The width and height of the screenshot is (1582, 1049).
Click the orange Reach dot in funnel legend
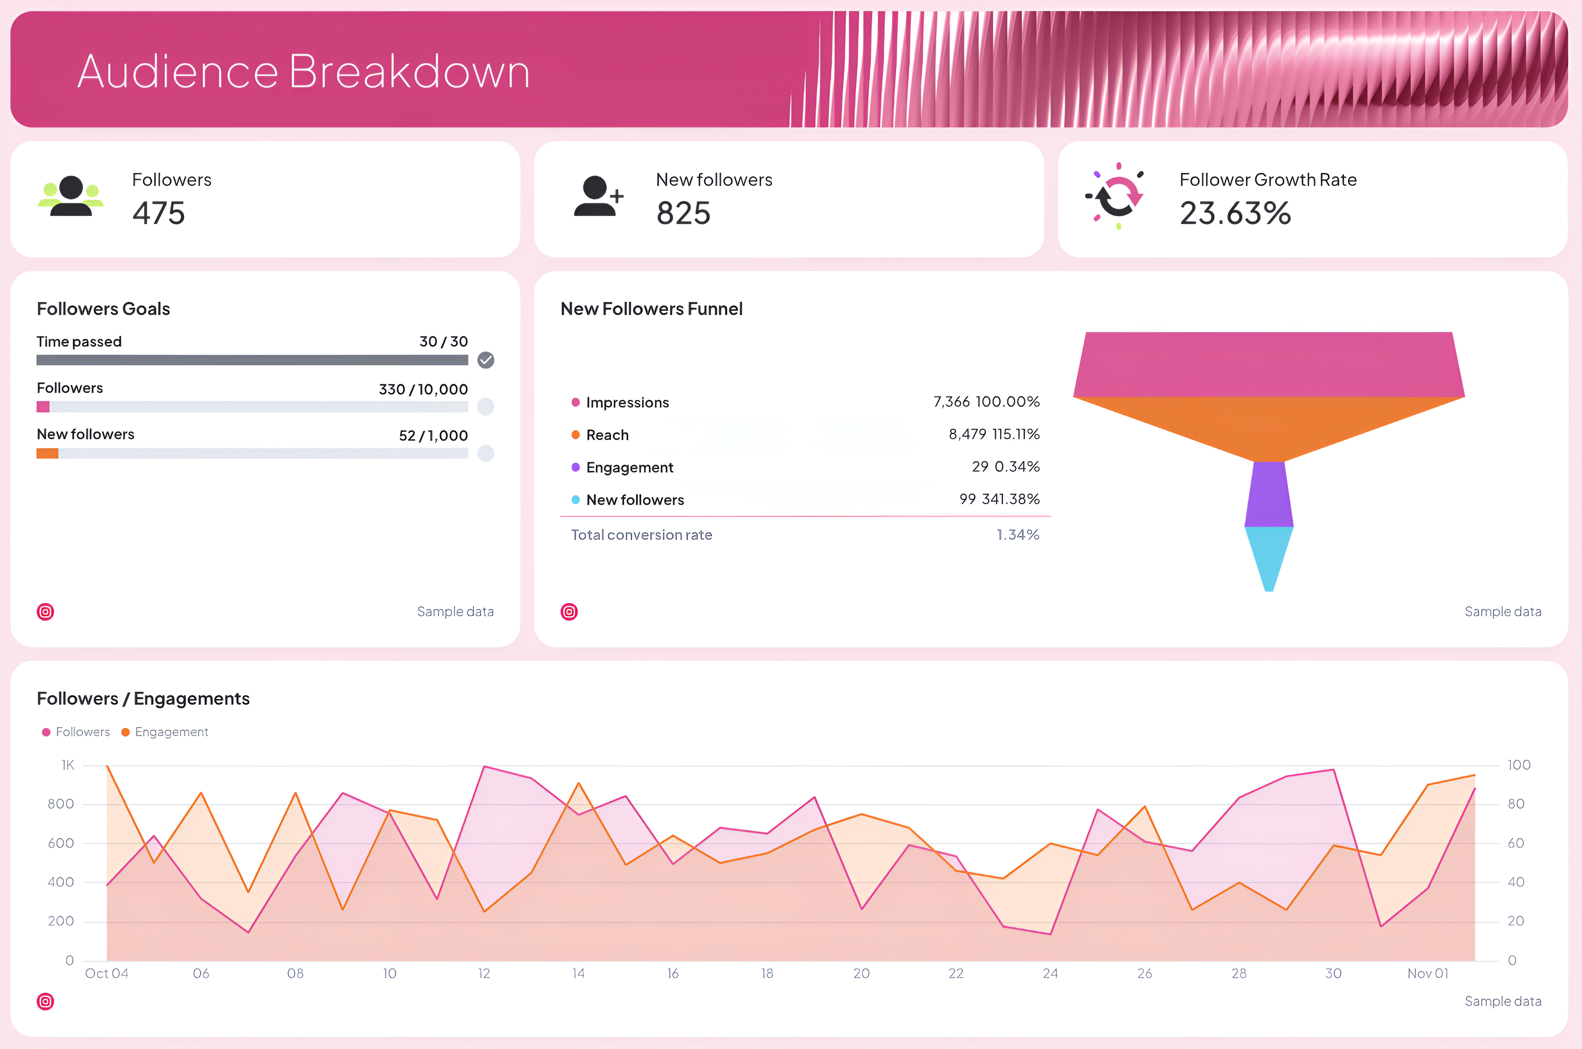coord(575,434)
